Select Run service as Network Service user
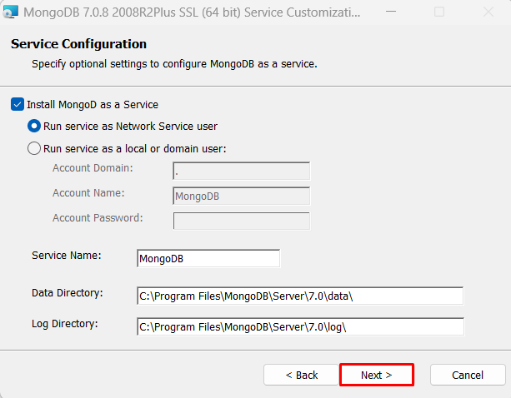 (x=34, y=127)
